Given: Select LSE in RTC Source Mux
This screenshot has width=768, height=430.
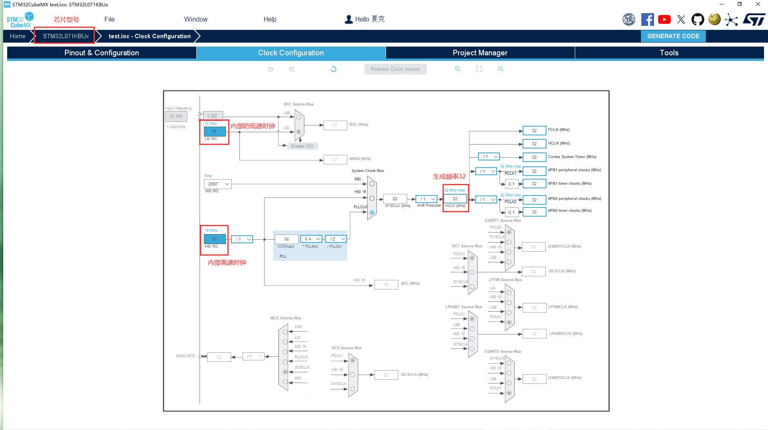Looking at the screenshot, I should [299, 117].
